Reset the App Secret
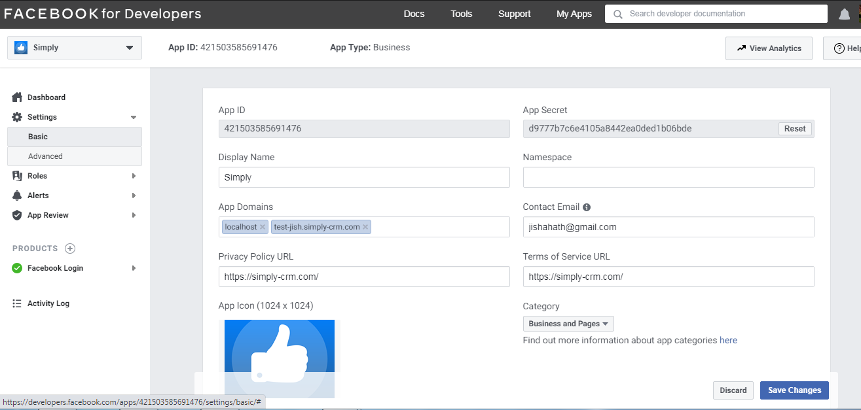 pos(795,129)
